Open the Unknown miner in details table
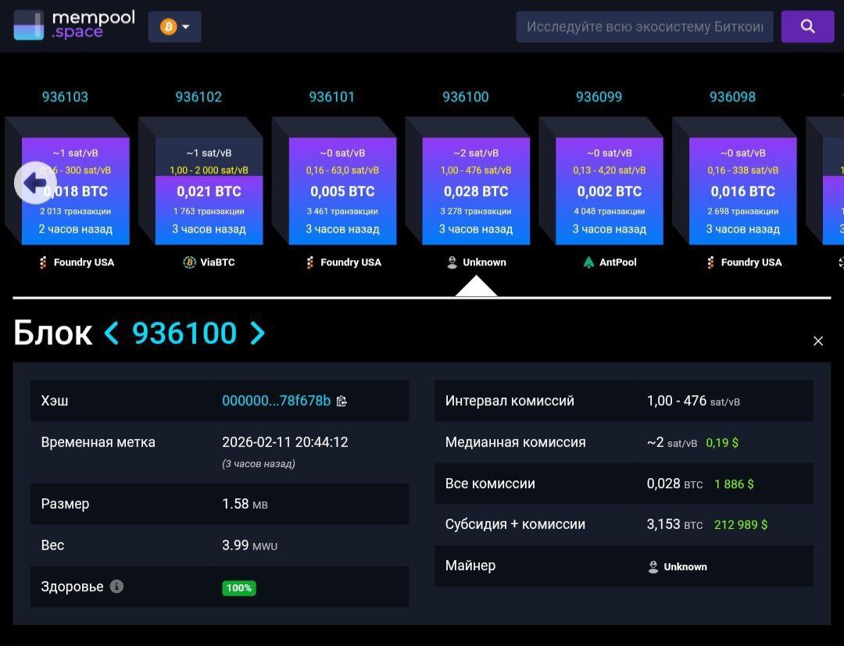844x646 pixels. [685, 566]
